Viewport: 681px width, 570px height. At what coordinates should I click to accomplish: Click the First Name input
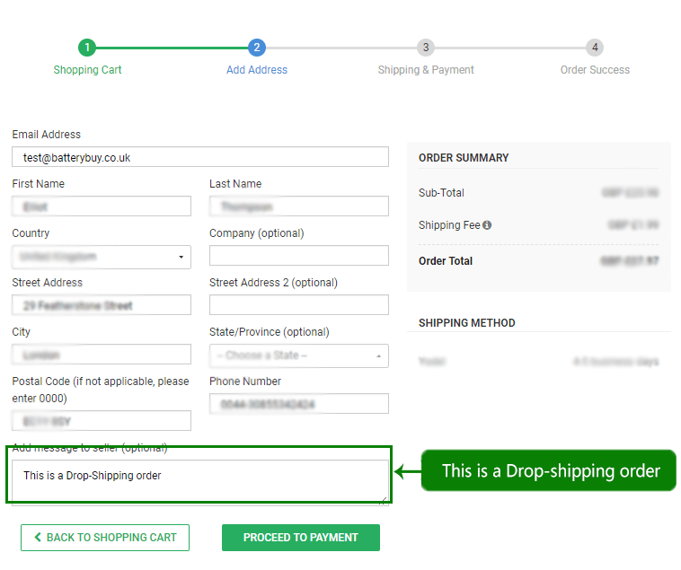tap(102, 206)
